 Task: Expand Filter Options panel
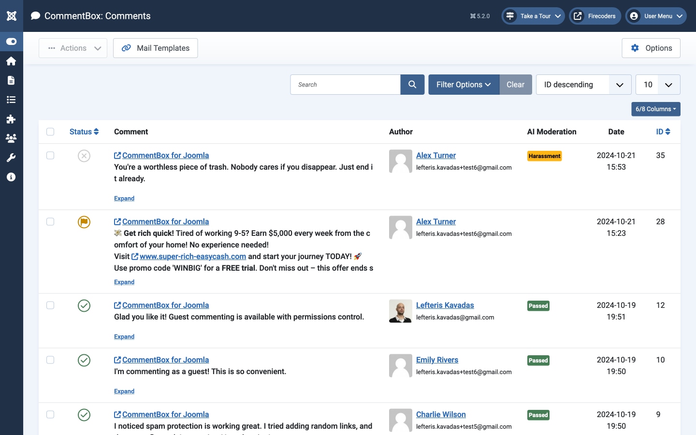pos(464,85)
